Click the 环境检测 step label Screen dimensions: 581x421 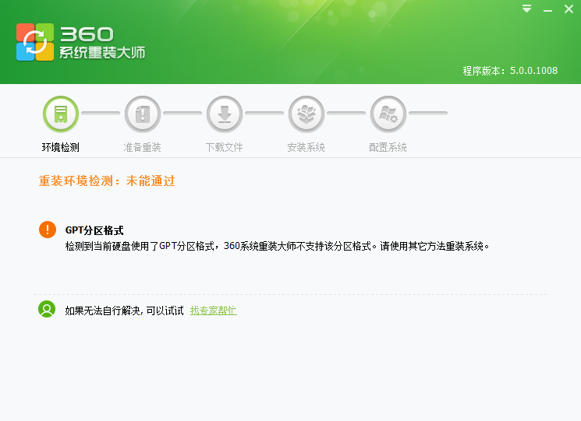60,148
